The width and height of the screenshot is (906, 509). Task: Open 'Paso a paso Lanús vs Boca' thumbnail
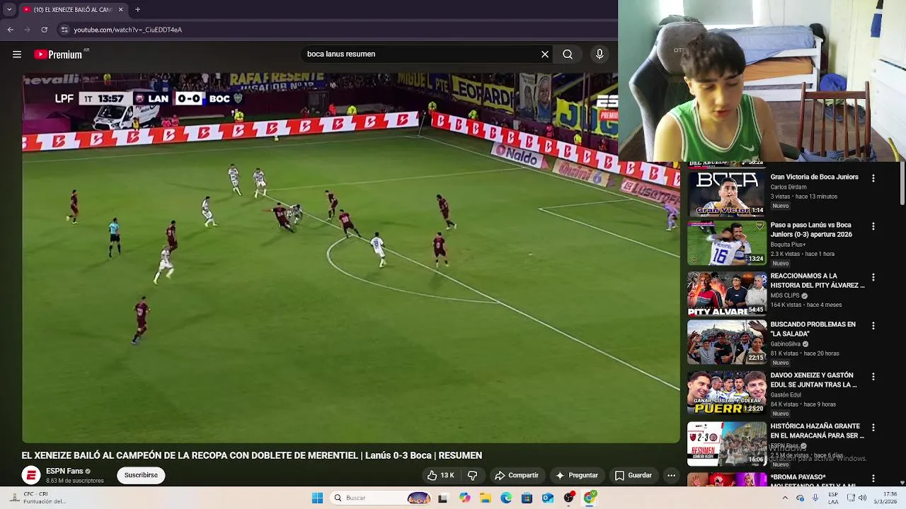coord(727,243)
